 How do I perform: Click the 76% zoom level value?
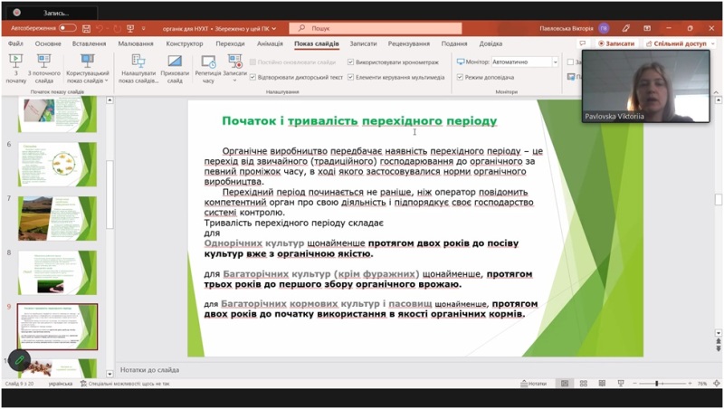tap(702, 383)
